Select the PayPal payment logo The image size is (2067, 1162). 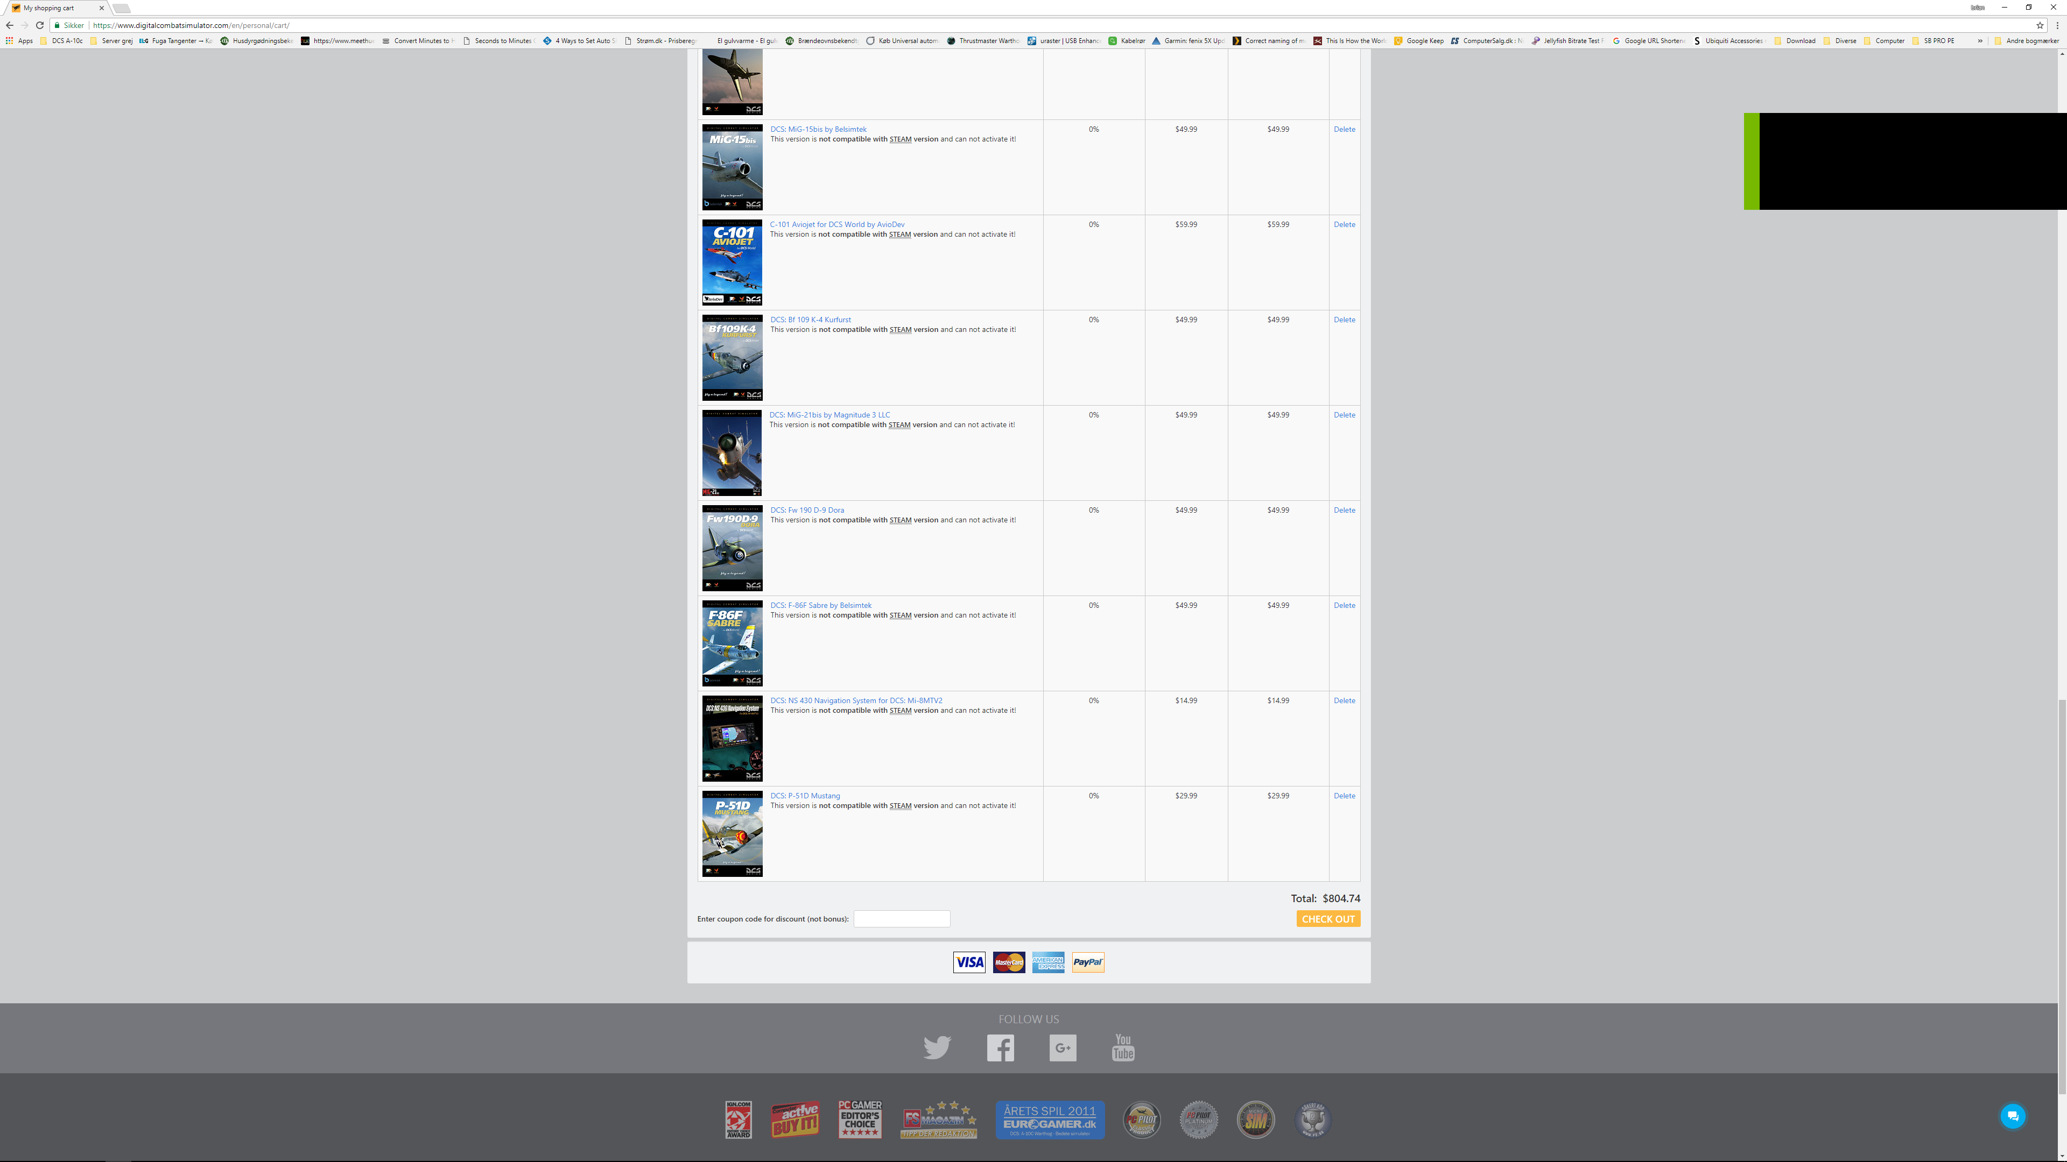coord(1088,962)
